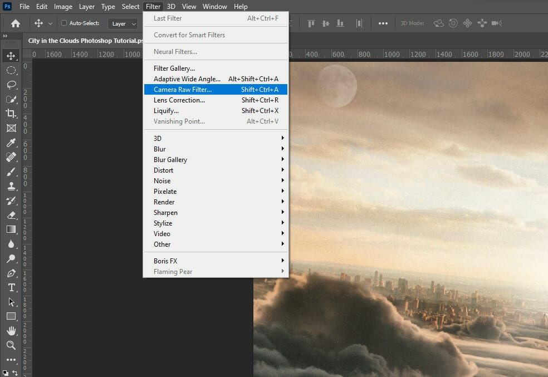Screen dimensions: 548x377
Task: Click the 3D slide camera icon
Action: point(482,23)
